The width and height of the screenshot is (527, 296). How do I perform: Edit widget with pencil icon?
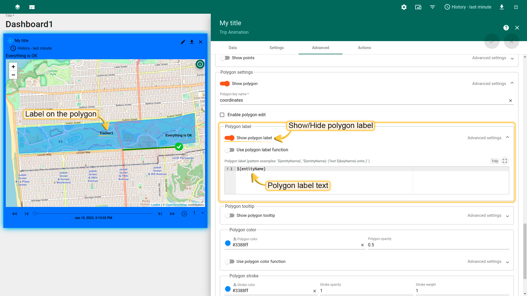click(183, 42)
